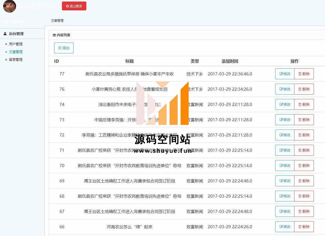Viewport: 325px width, 236px height.
Task: Click the 标题 column header
Action: coord(130,61)
